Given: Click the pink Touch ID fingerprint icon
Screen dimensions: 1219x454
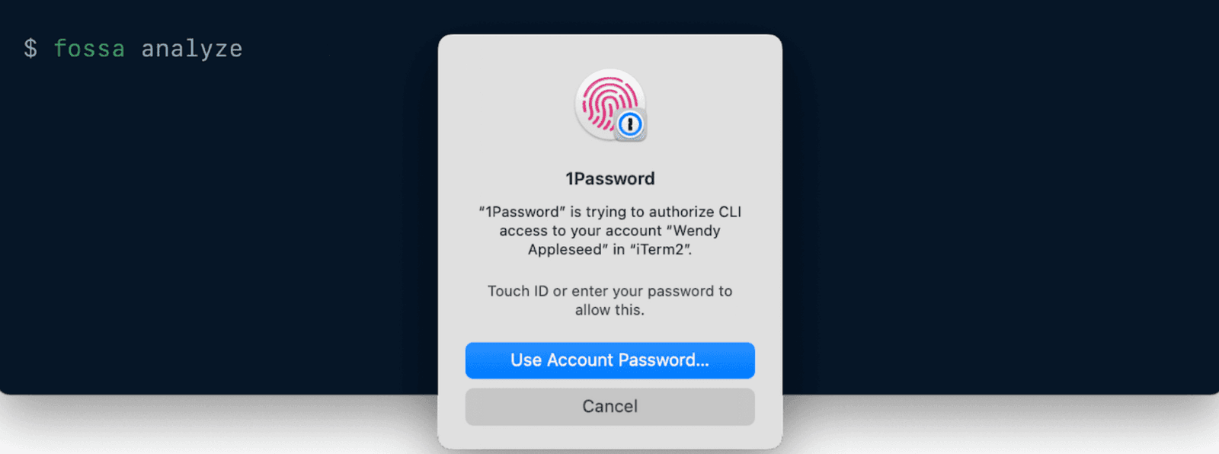Looking at the screenshot, I should pyautogui.click(x=609, y=104).
